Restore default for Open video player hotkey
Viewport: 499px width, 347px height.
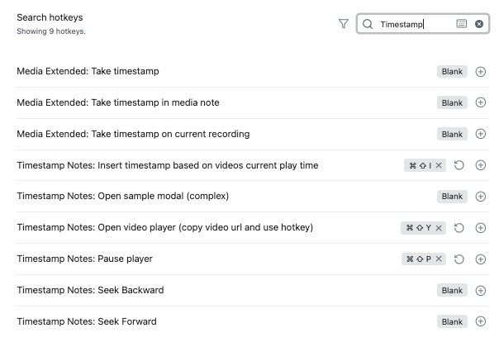(x=459, y=228)
